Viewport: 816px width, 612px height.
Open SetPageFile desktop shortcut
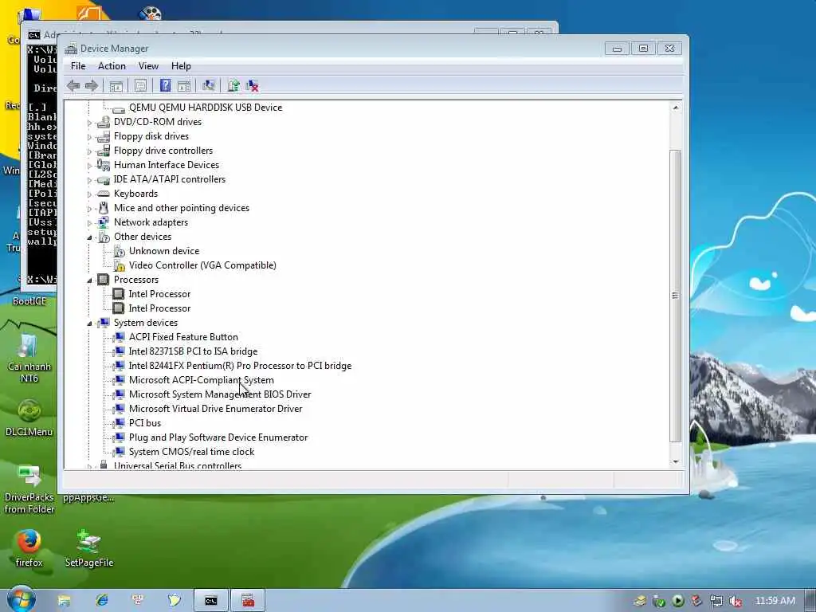pos(89,548)
